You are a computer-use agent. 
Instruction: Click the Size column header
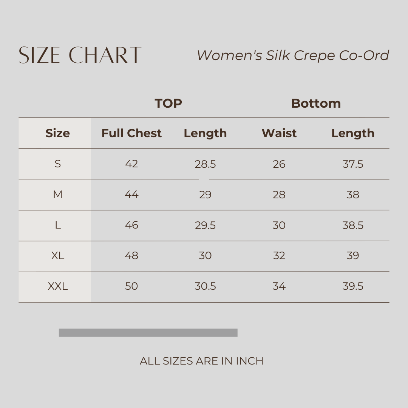coord(57,133)
